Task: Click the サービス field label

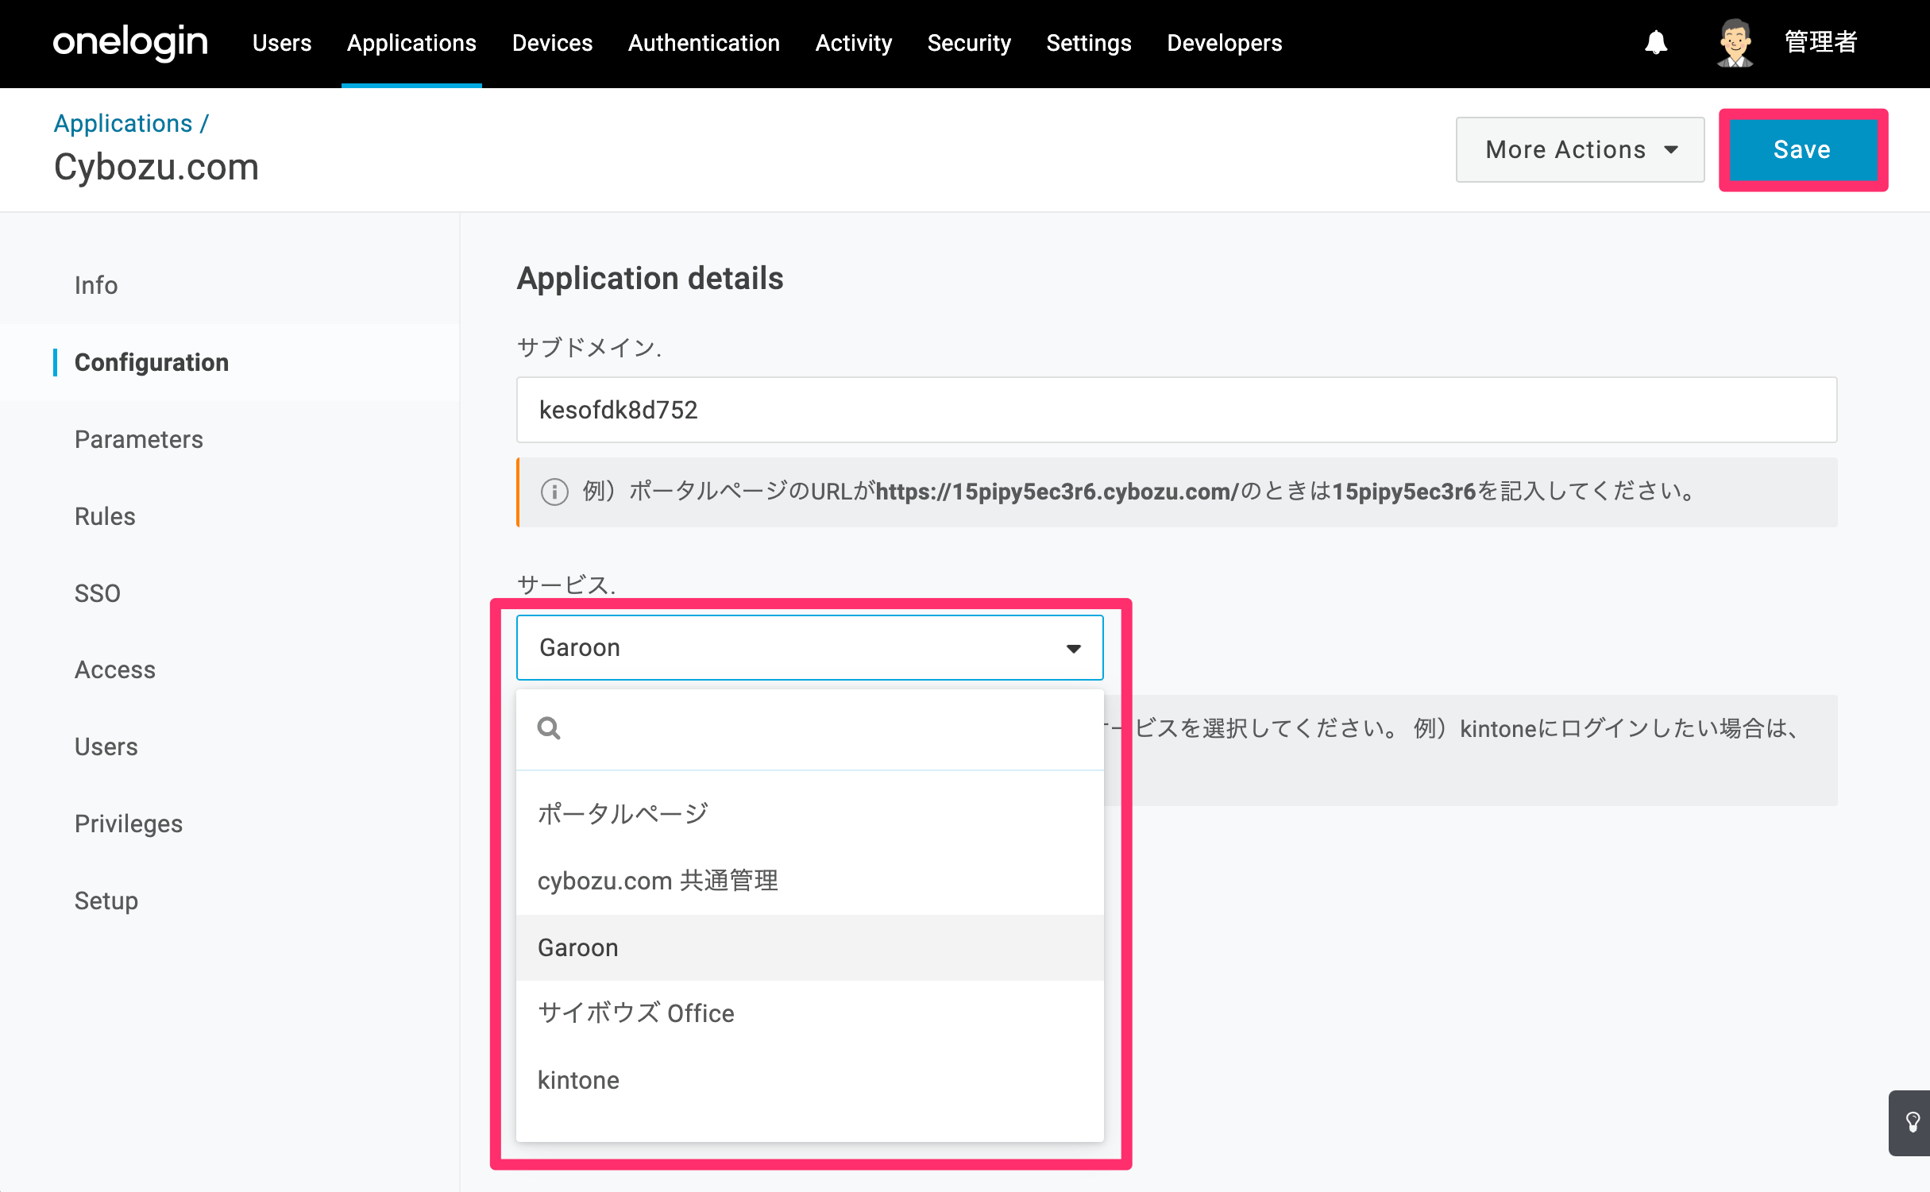Action: click(x=566, y=584)
